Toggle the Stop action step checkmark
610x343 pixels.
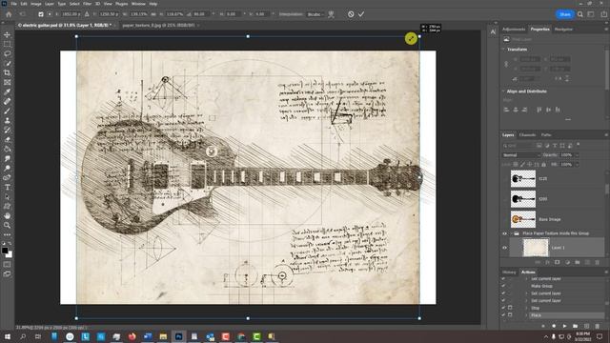(x=503, y=308)
